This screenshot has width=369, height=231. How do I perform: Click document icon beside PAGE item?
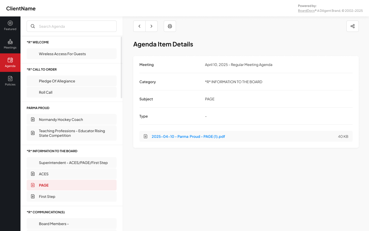pyautogui.click(x=33, y=185)
